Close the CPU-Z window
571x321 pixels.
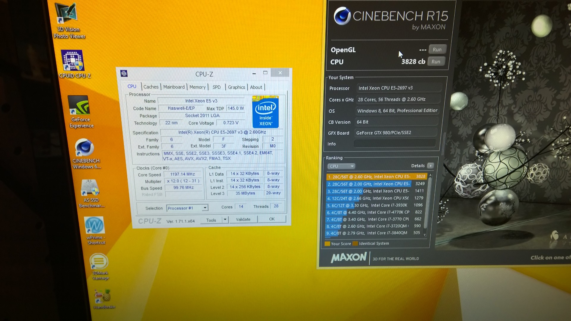pyautogui.click(x=280, y=73)
